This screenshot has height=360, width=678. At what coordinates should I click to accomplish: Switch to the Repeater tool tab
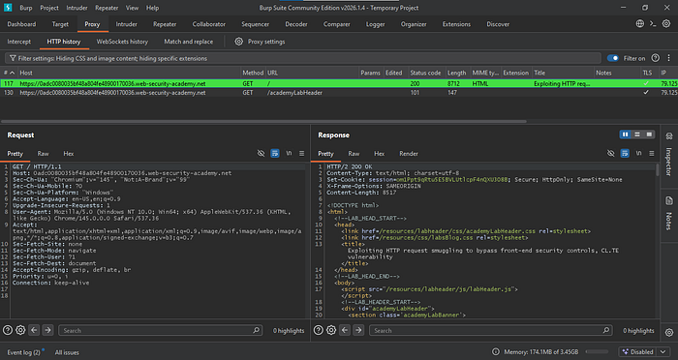coord(165,24)
